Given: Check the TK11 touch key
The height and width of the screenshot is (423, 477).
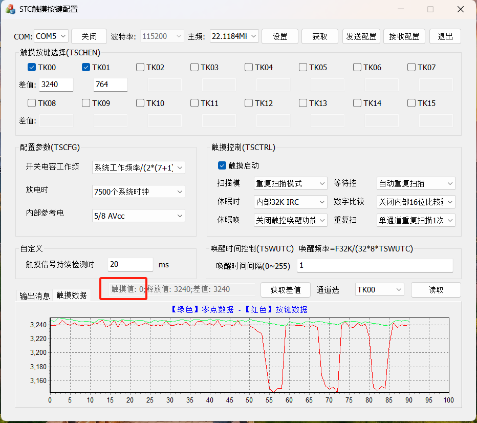Looking at the screenshot, I should pos(194,103).
